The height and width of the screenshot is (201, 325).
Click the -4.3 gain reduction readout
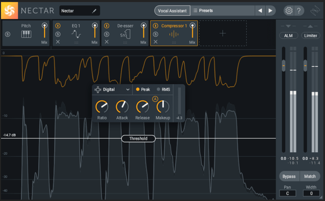[x=179, y=118]
